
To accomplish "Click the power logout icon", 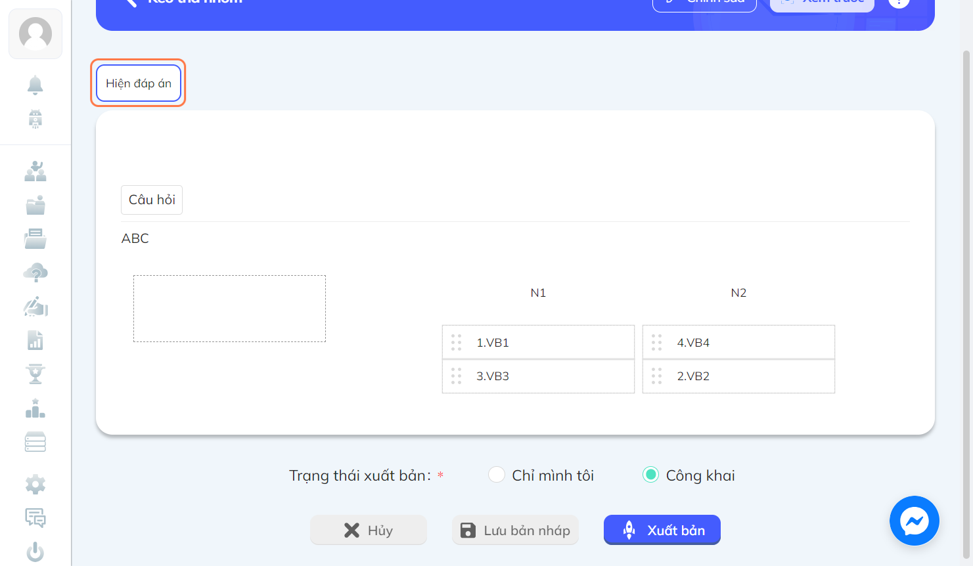I will (x=35, y=552).
